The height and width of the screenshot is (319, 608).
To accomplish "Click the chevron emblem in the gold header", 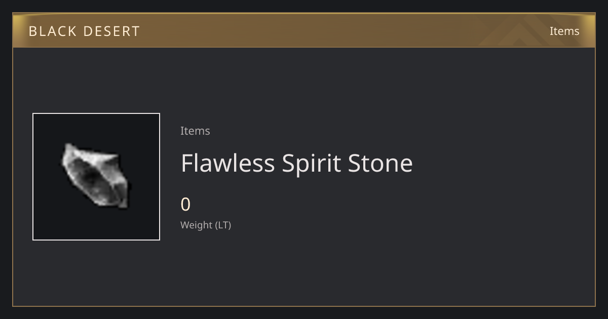I will coord(522,31).
